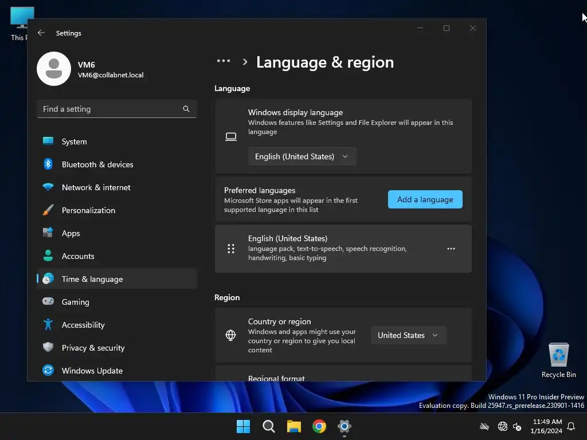Open Bluetooth & devices settings
The width and height of the screenshot is (587, 440).
[117, 164]
